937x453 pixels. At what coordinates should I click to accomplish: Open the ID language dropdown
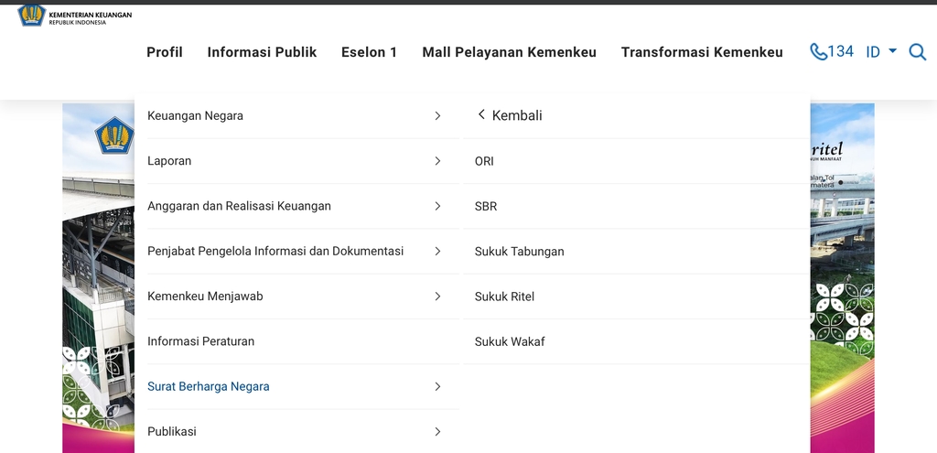point(881,52)
